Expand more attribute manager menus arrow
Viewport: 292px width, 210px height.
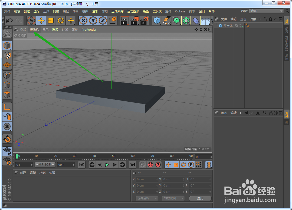241,113
